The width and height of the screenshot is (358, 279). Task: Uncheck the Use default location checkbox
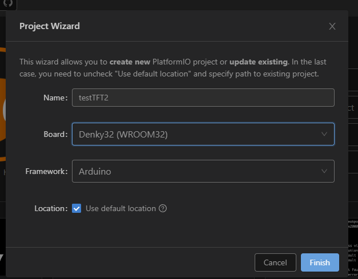[77, 208]
